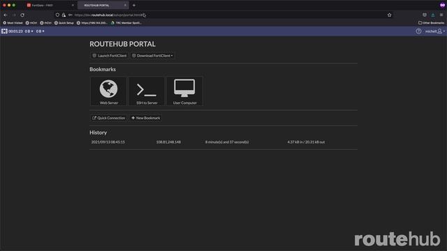Close the FortiGate tab
Screen dimensions: 447x251
tap(73, 5)
